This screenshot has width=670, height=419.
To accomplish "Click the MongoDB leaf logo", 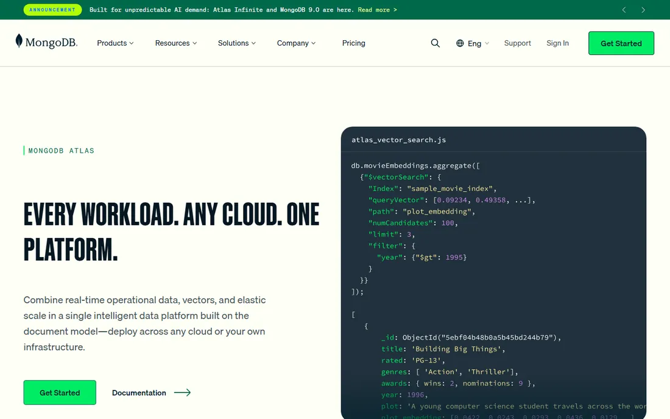I will [x=46, y=41].
